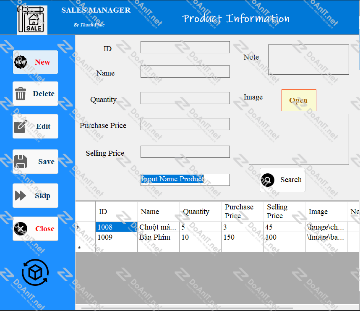
Task: Click selling price cell 45
Action: pyautogui.click(x=284, y=227)
